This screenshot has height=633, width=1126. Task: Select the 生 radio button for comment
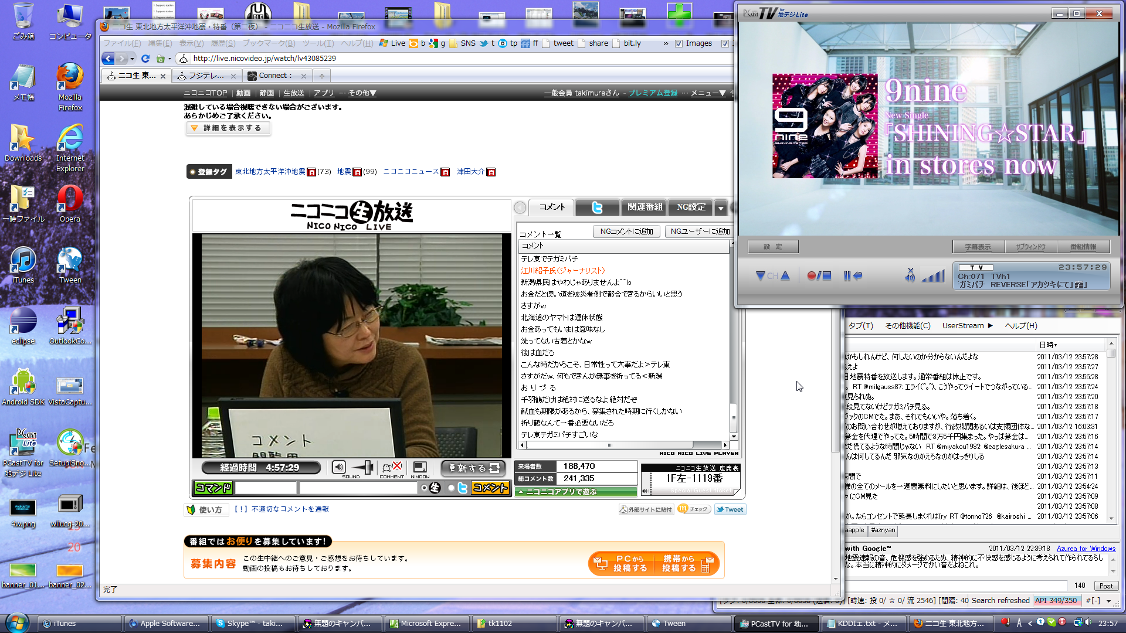pos(424,488)
